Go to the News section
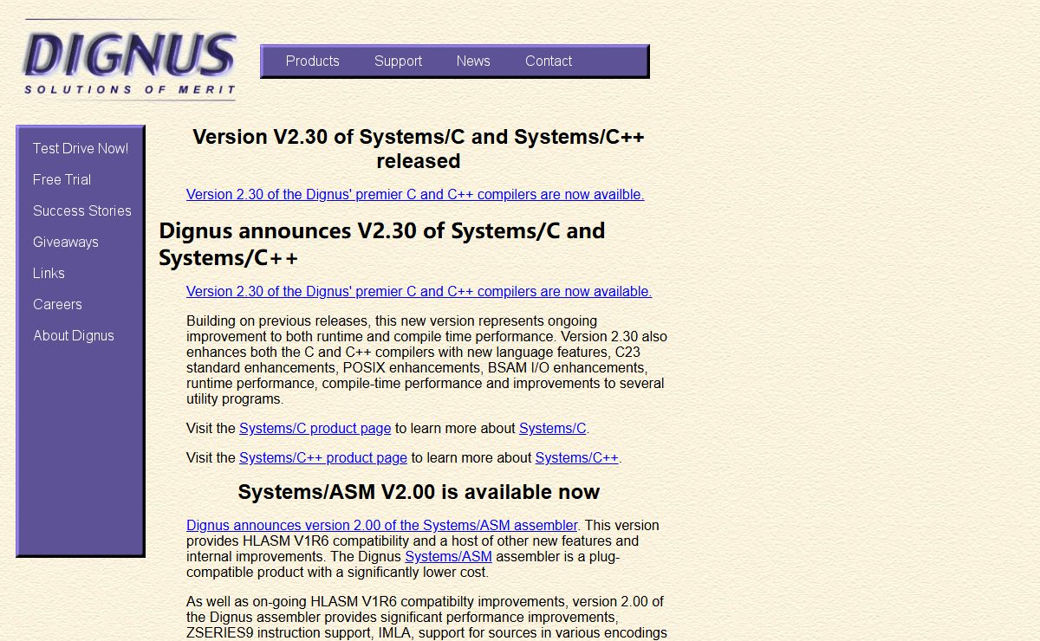 tap(473, 62)
